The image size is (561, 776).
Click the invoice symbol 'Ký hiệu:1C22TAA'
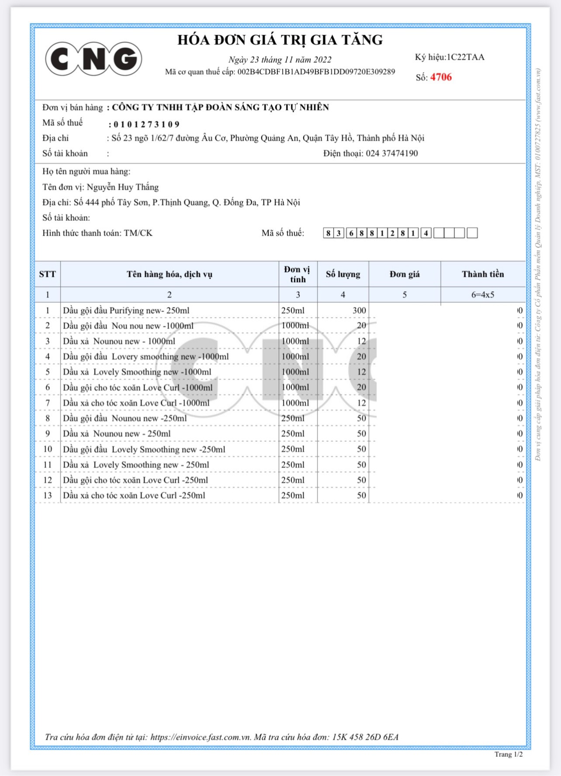click(x=450, y=57)
